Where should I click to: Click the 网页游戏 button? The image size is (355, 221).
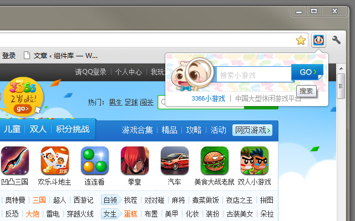click(252, 130)
